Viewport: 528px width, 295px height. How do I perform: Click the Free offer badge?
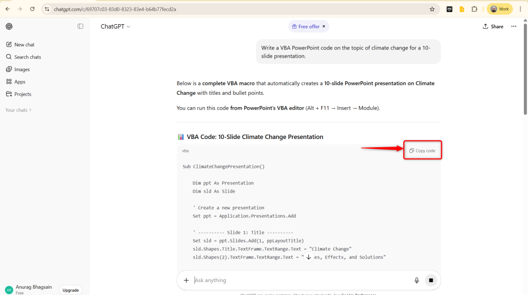[306, 26]
